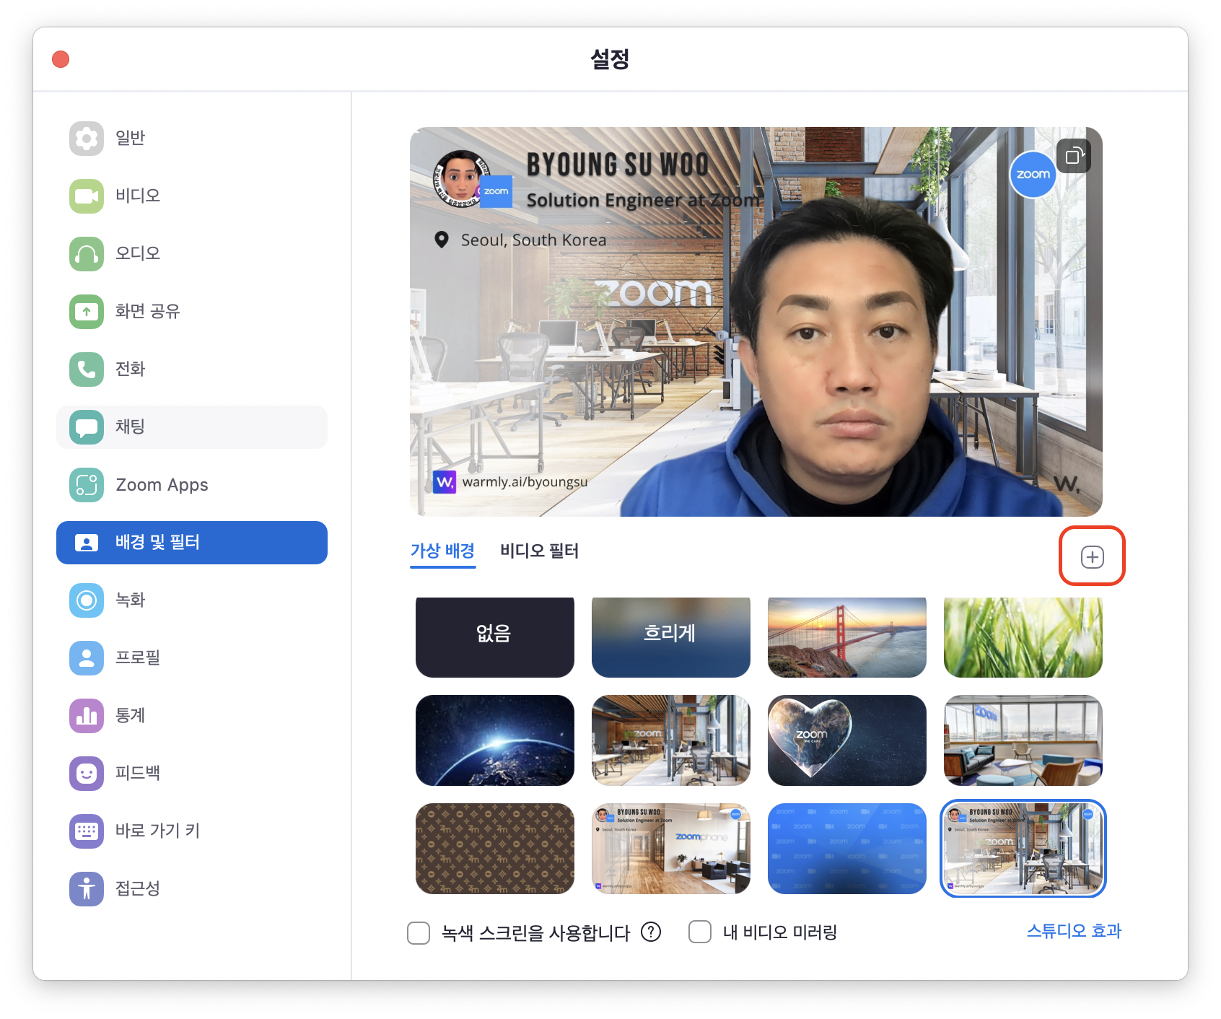Click the 피드백 label in sidebar
Viewport: 1221px width, 1019px height.
pos(138,773)
